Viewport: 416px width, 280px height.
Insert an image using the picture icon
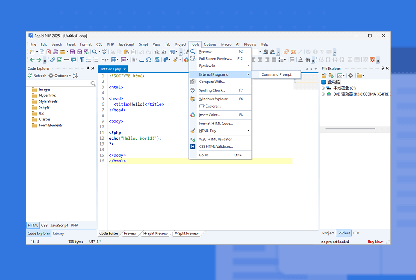[x=60, y=60]
